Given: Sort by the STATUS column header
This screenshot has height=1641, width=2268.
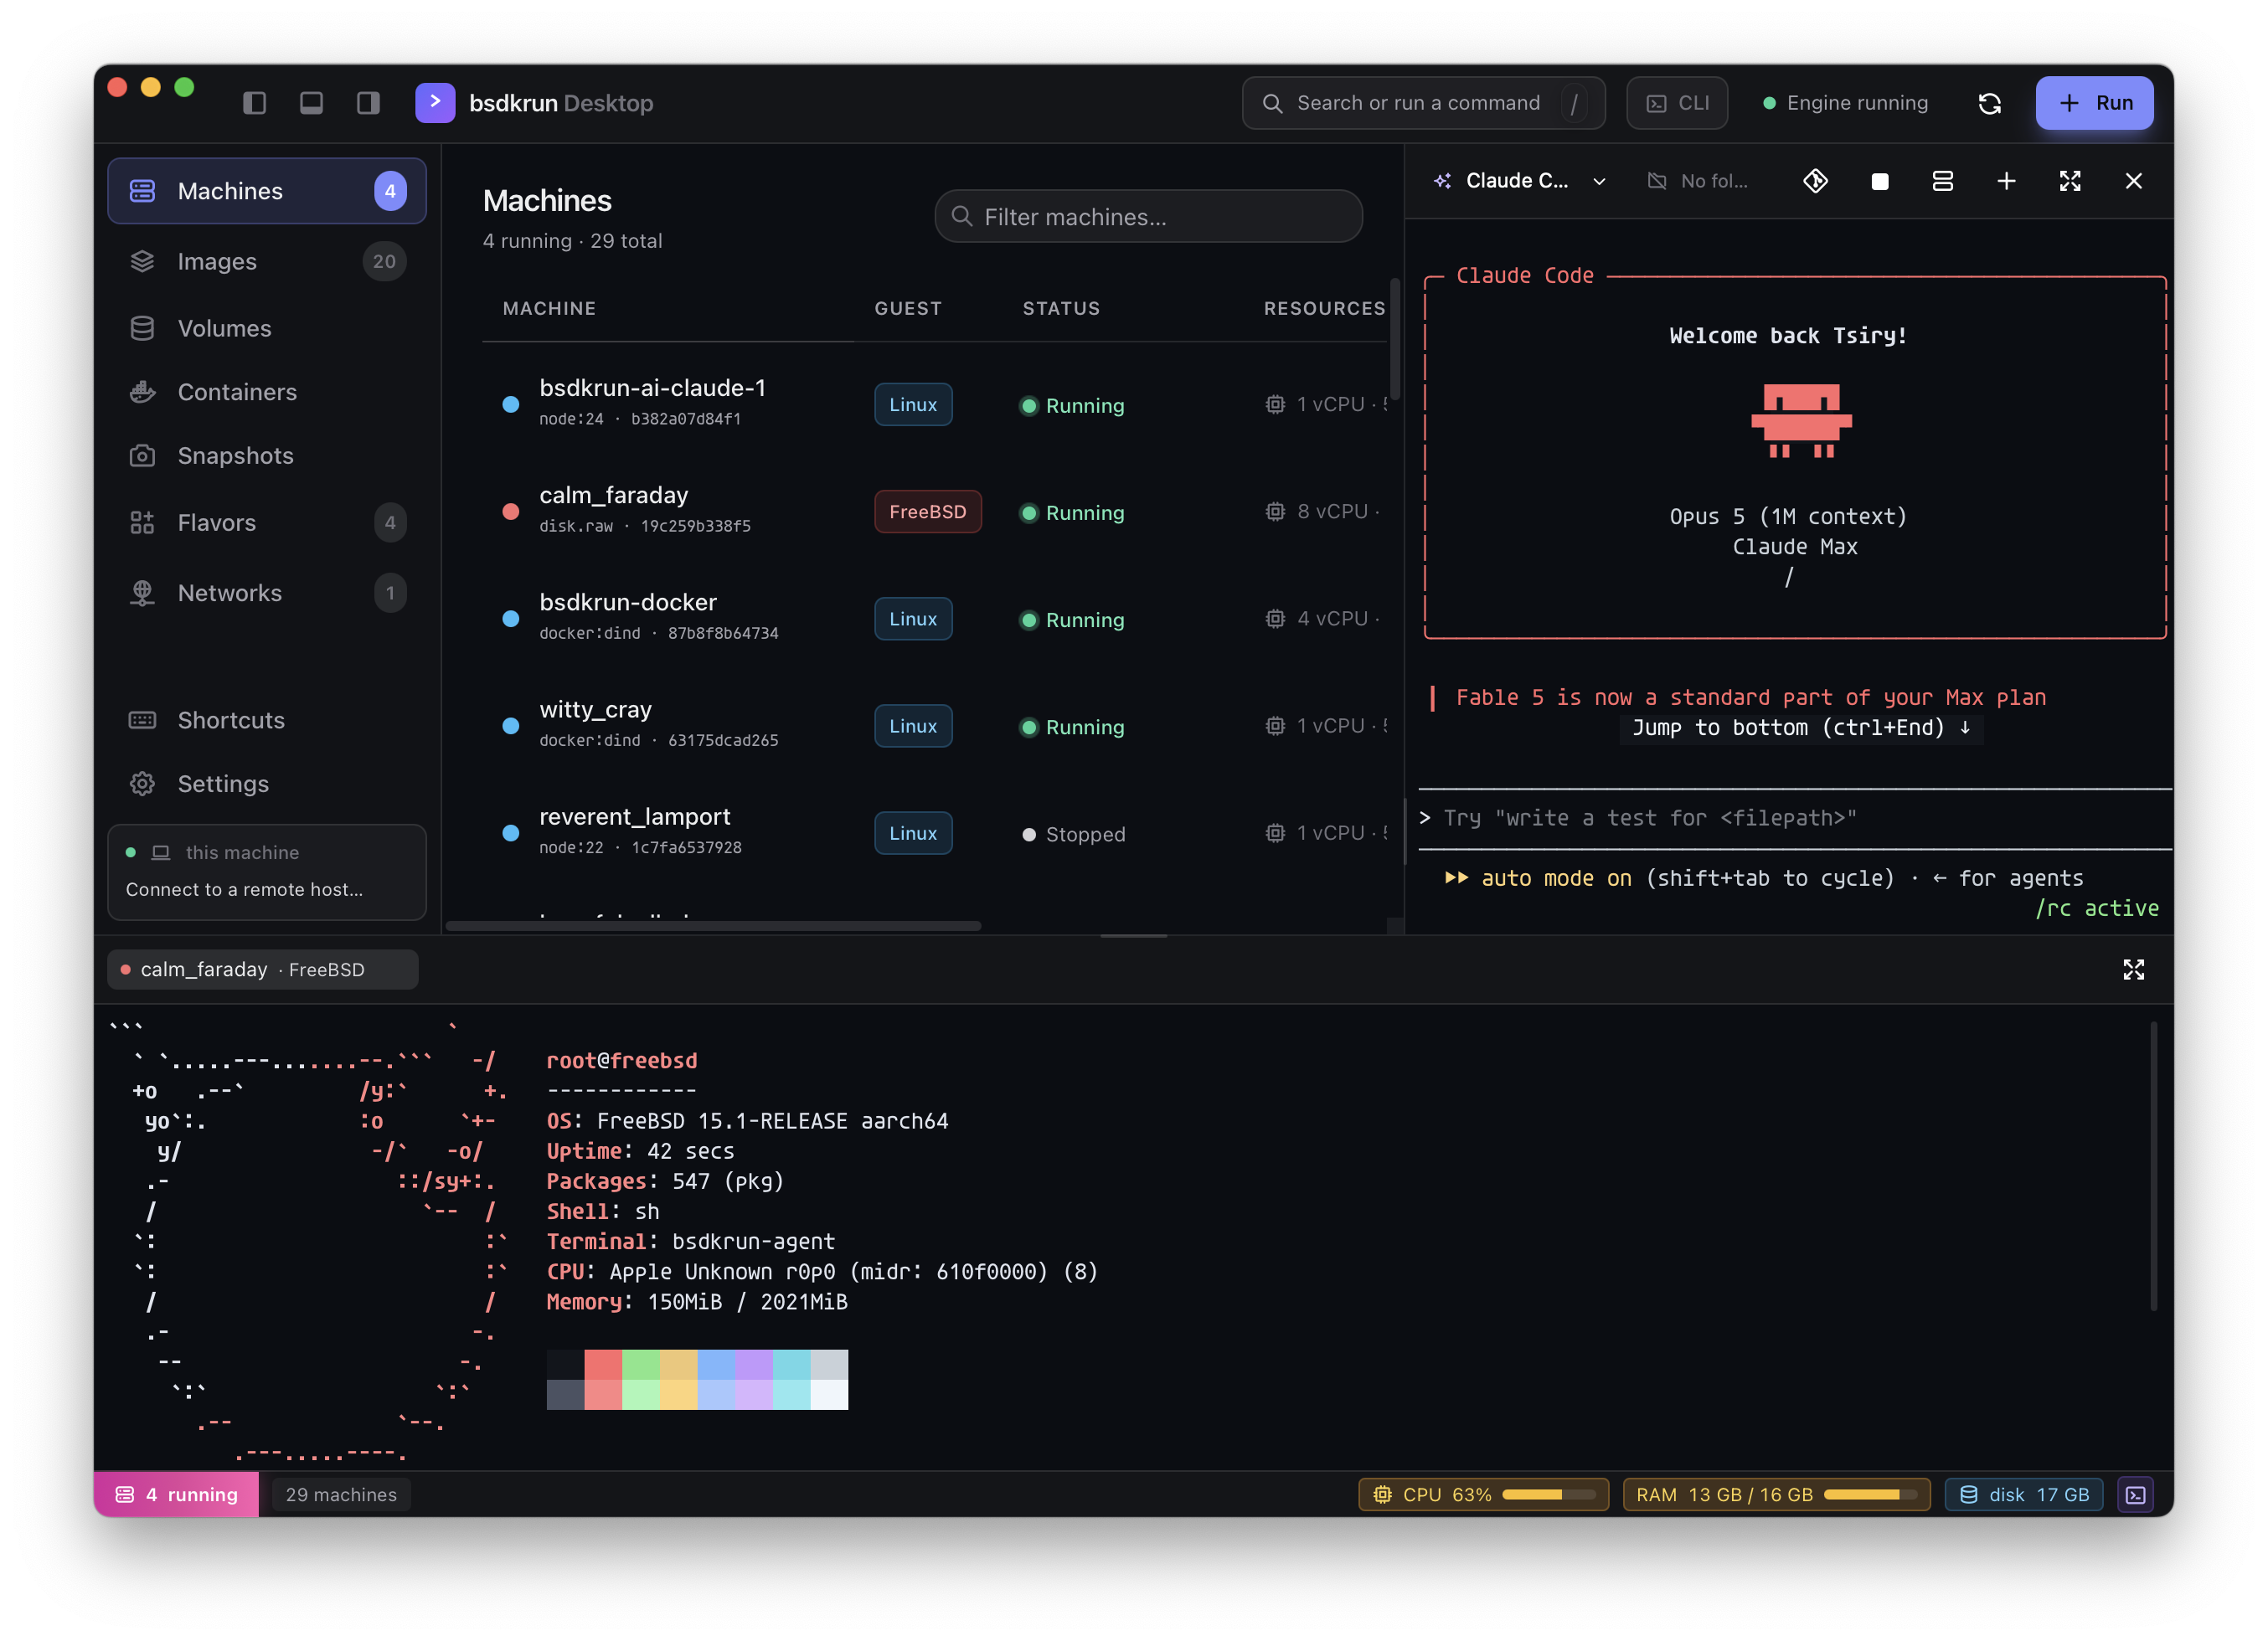Looking at the screenshot, I should [1061, 308].
